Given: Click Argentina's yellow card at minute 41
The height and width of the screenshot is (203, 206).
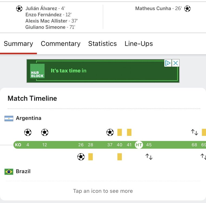Looking at the screenshot, I should [x=129, y=132].
